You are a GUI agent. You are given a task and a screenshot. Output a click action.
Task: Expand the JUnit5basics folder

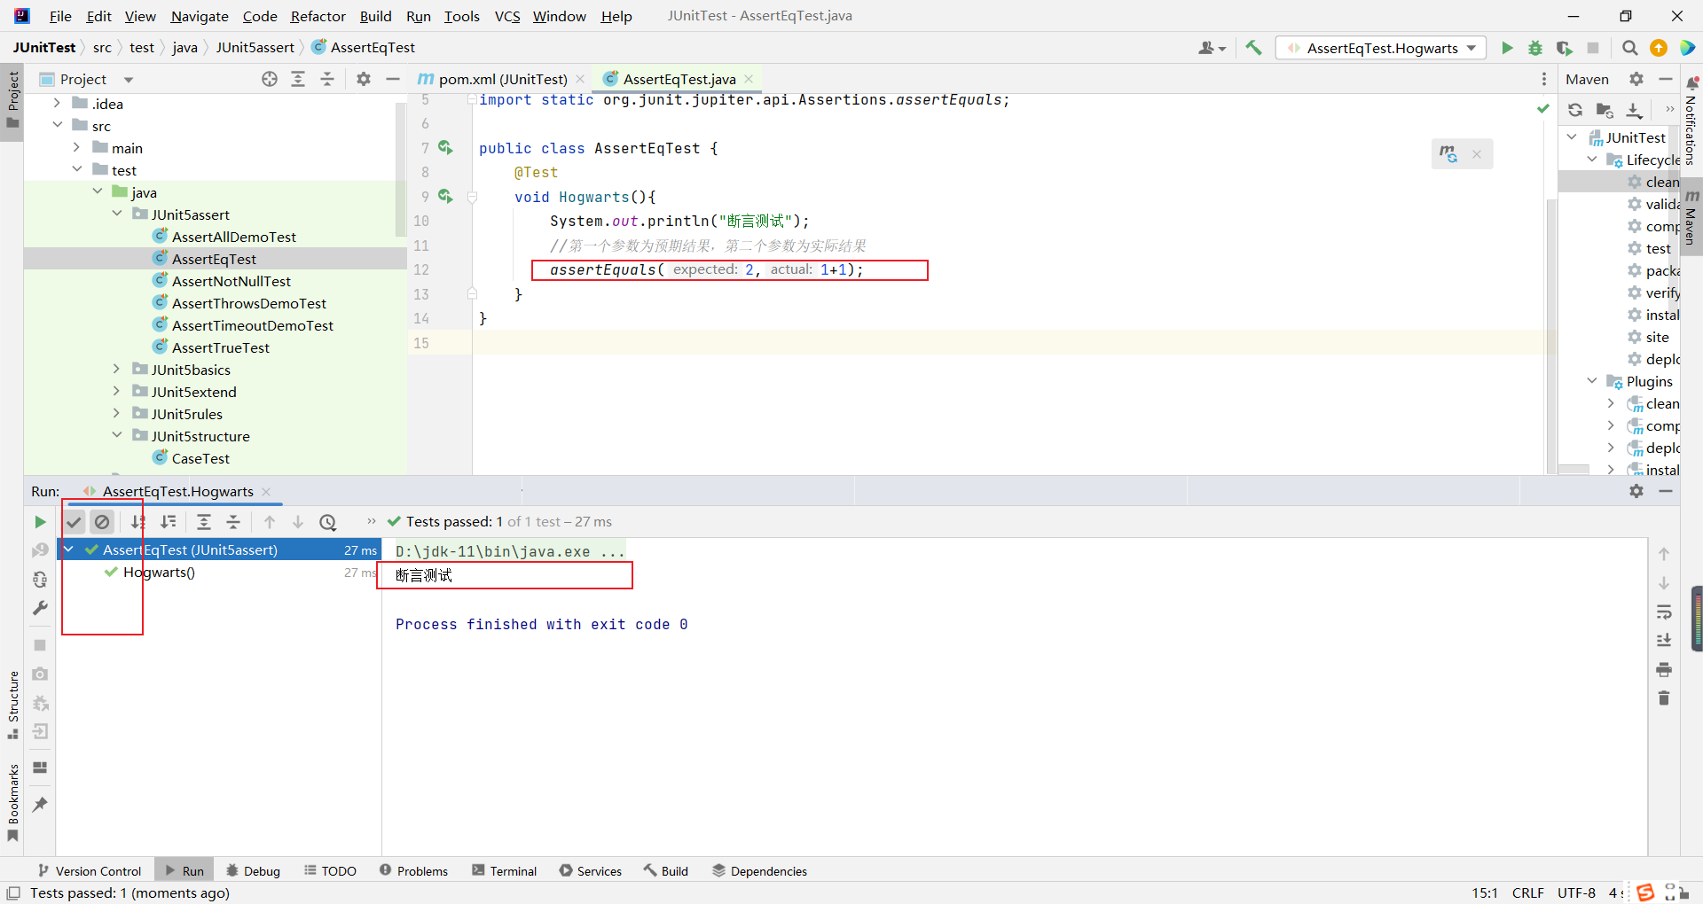click(x=116, y=370)
